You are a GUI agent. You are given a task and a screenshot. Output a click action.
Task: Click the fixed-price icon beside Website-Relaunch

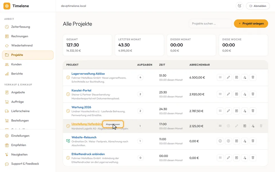[68, 141]
